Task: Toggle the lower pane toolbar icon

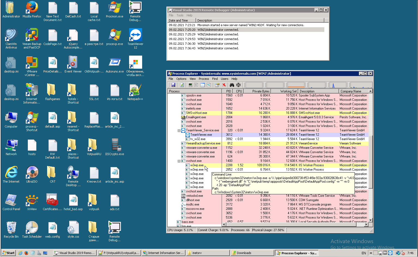Action: tap(202, 85)
